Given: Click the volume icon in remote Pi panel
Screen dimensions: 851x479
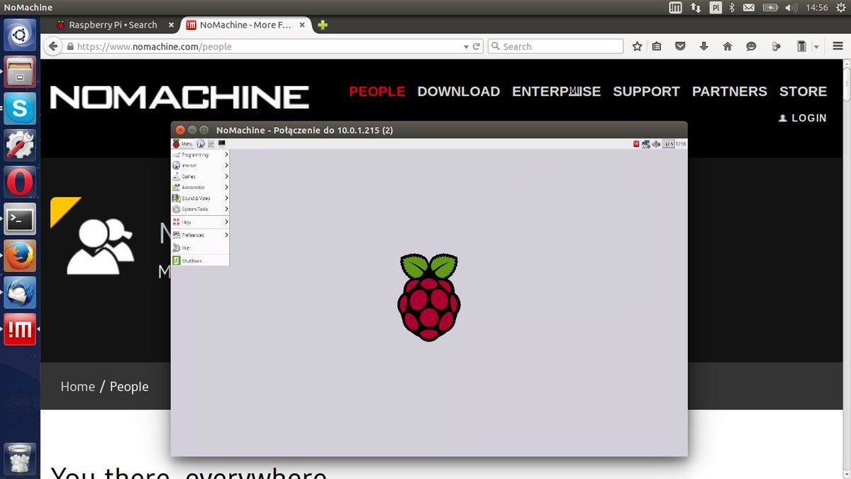Looking at the screenshot, I should pos(657,144).
